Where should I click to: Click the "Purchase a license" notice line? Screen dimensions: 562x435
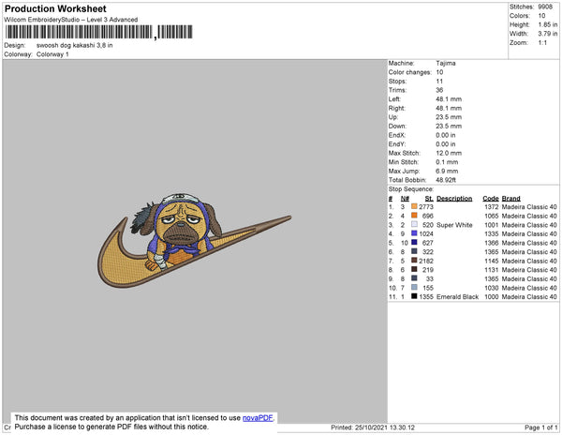[x=111, y=427]
